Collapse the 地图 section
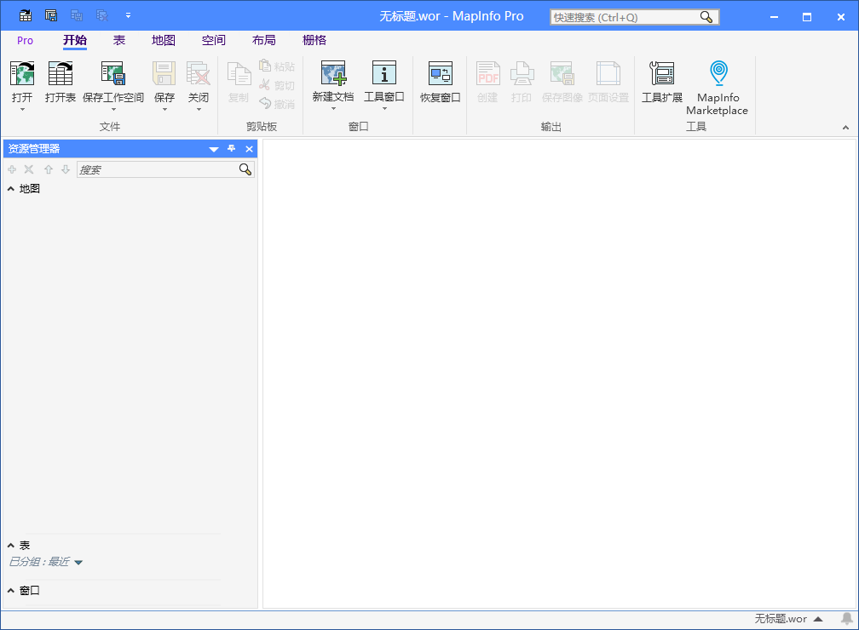 (11, 189)
